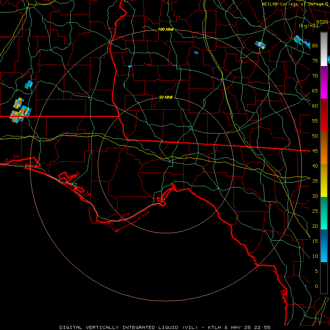Click the 10 value on the color scale
This screenshot has width=330, height=330.
click(315, 256)
